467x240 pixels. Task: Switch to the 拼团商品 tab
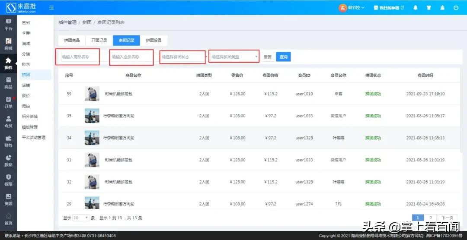(x=72, y=41)
